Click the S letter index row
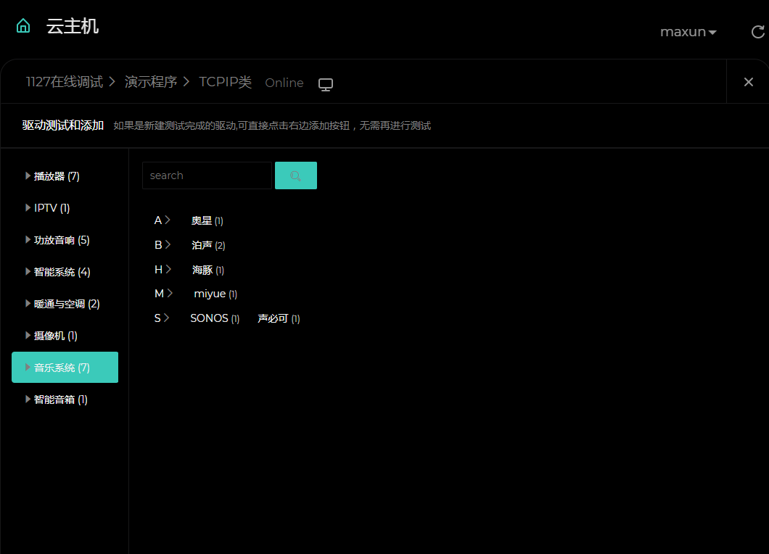 point(161,318)
